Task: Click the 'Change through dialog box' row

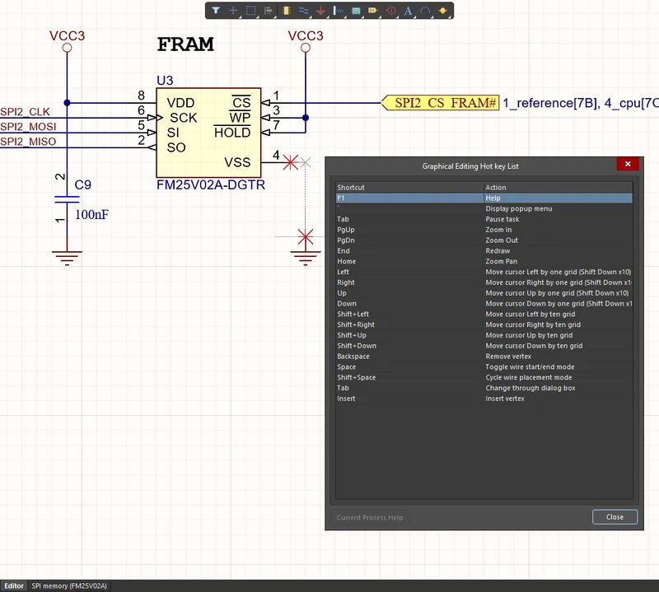Action: click(484, 387)
